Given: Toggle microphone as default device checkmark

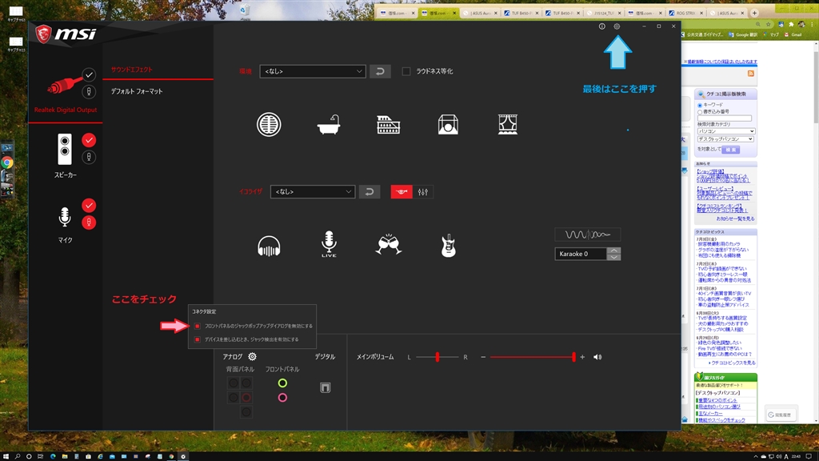Looking at the screenshot, I should (x=89, y=206).
